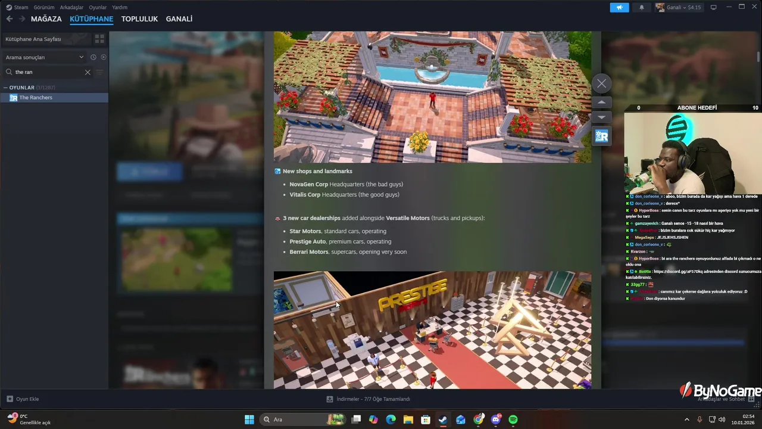Expand the Arama sonuçları dropdown

(45, 57)
